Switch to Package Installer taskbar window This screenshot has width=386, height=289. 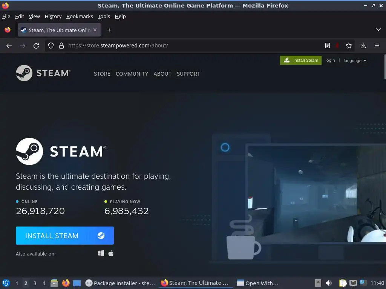click(120, 283)
